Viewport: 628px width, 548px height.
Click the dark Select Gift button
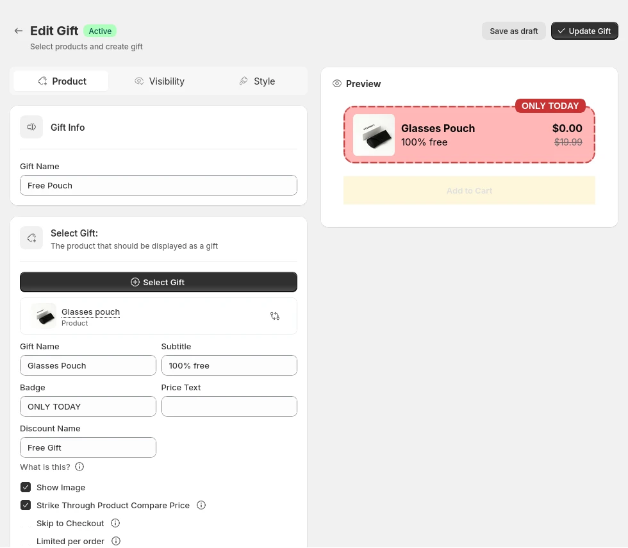pos(159,283)
